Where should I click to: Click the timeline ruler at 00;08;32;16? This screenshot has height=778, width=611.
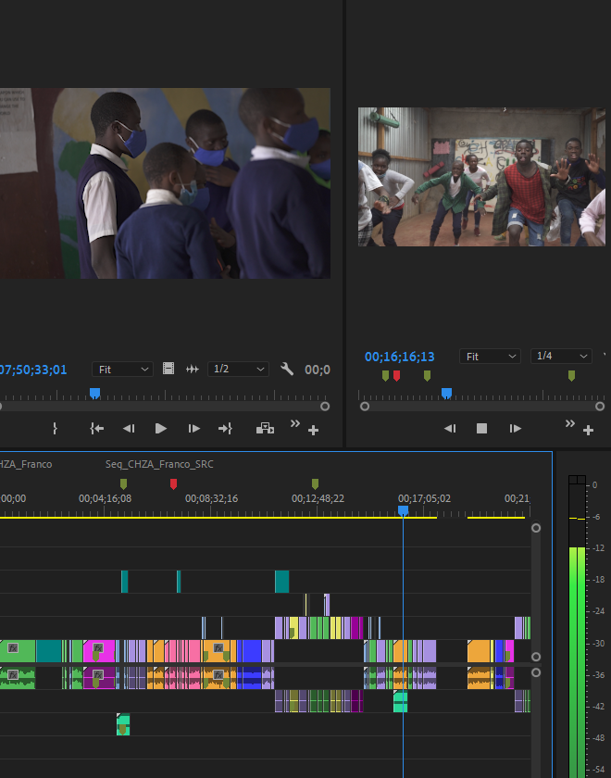click(211, 498)
